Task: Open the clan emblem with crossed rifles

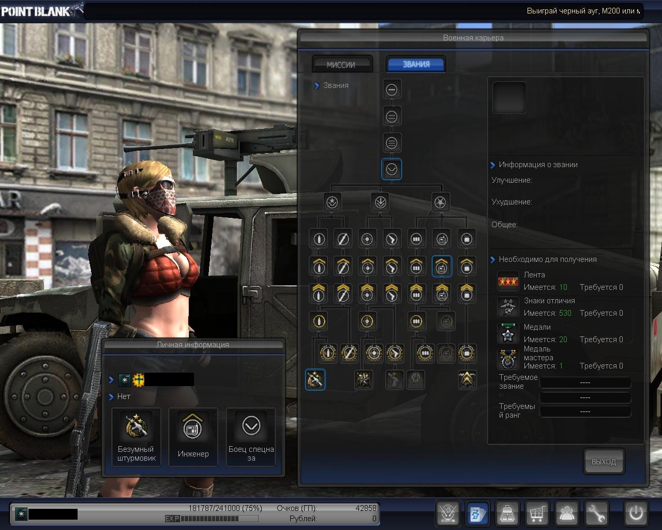Action: [x=448, y=513]
